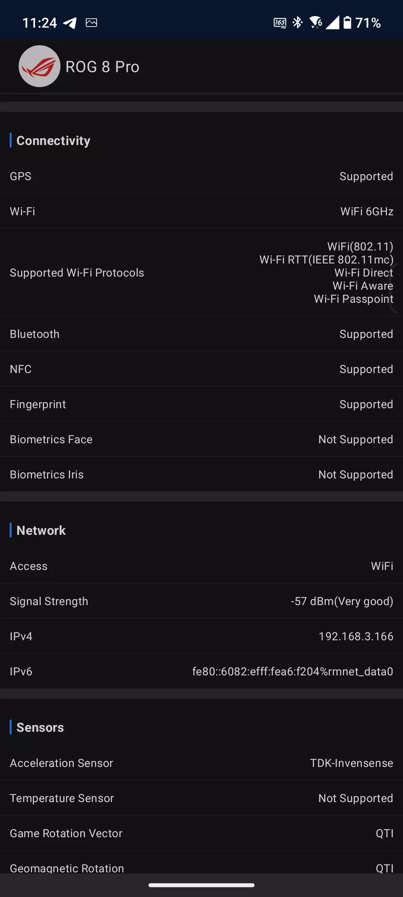Tap the ROG logo avatar icon
Screen dimensions: 403x897
point(39,66)
